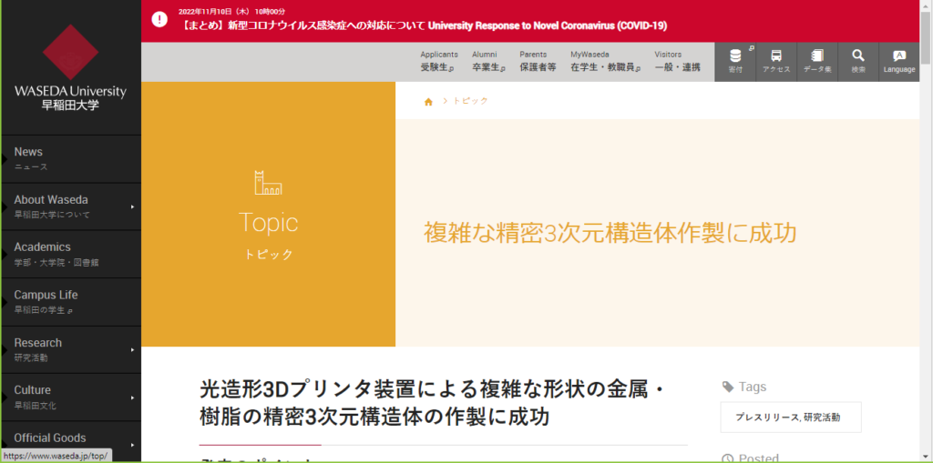Image resolution: width=933 pixels, height=463 pixels.
Task: Open the Access (アクセス) bus icon
Action: pos(776,61)
